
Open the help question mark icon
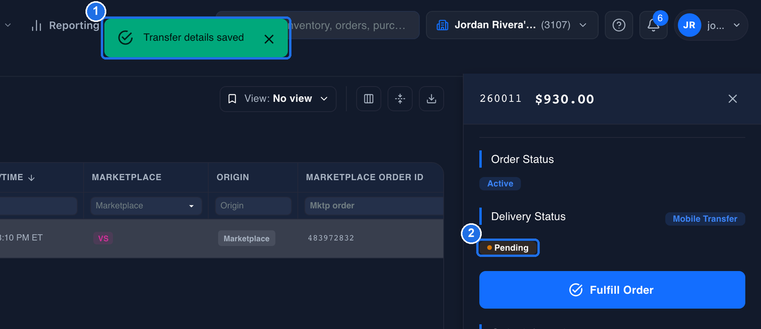[619, 25]
